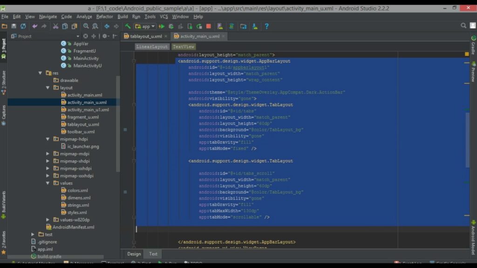Open the Build Variants tool window tab
The height and width of the screenshot is (268, 477).
pos(4,205)
